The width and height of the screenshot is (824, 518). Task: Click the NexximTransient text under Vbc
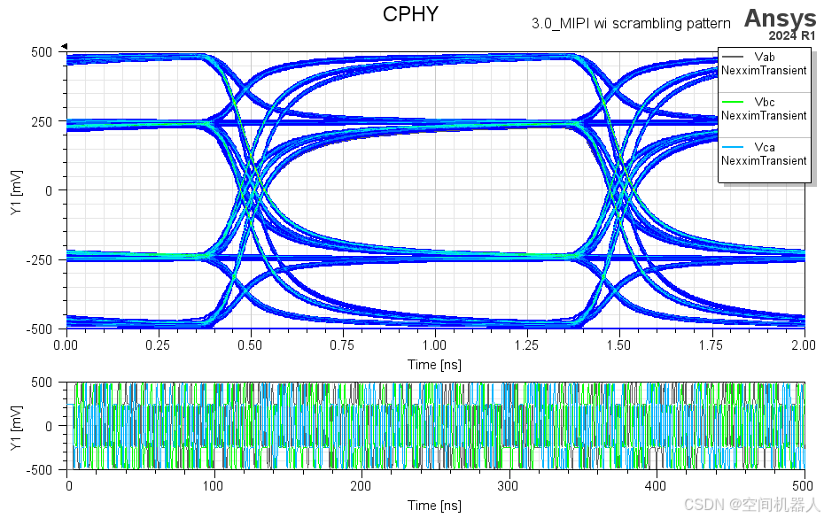point(764,116)
